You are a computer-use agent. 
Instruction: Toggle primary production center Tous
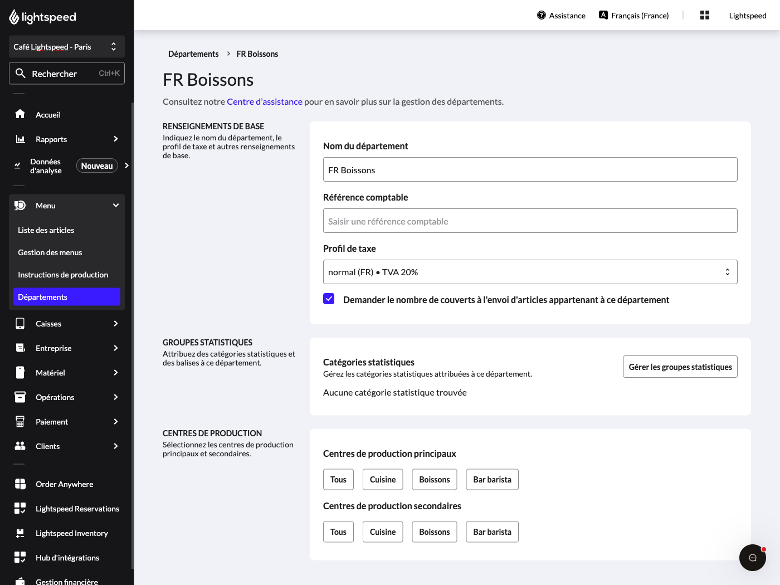tap(338, 479)
